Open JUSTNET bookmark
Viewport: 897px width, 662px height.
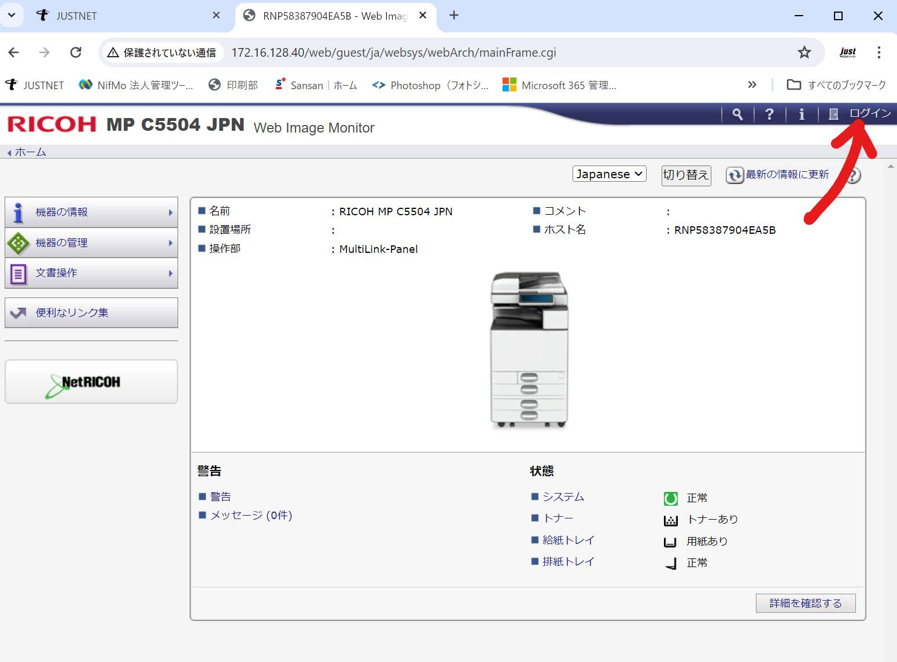click(35, 85)
